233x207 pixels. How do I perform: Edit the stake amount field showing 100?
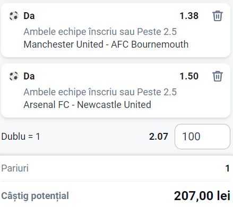(202, 137)
